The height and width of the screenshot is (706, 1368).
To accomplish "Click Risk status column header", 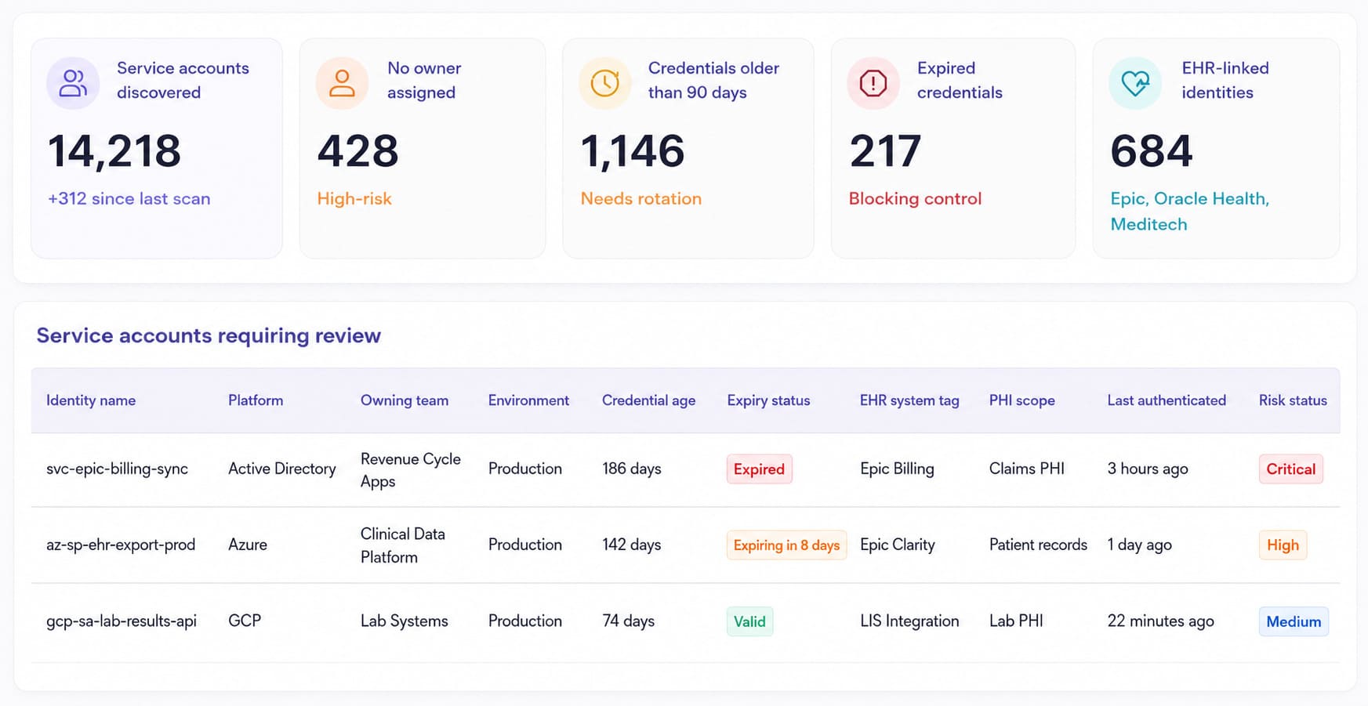I will pyautogui.click(x=1293, y=400).
